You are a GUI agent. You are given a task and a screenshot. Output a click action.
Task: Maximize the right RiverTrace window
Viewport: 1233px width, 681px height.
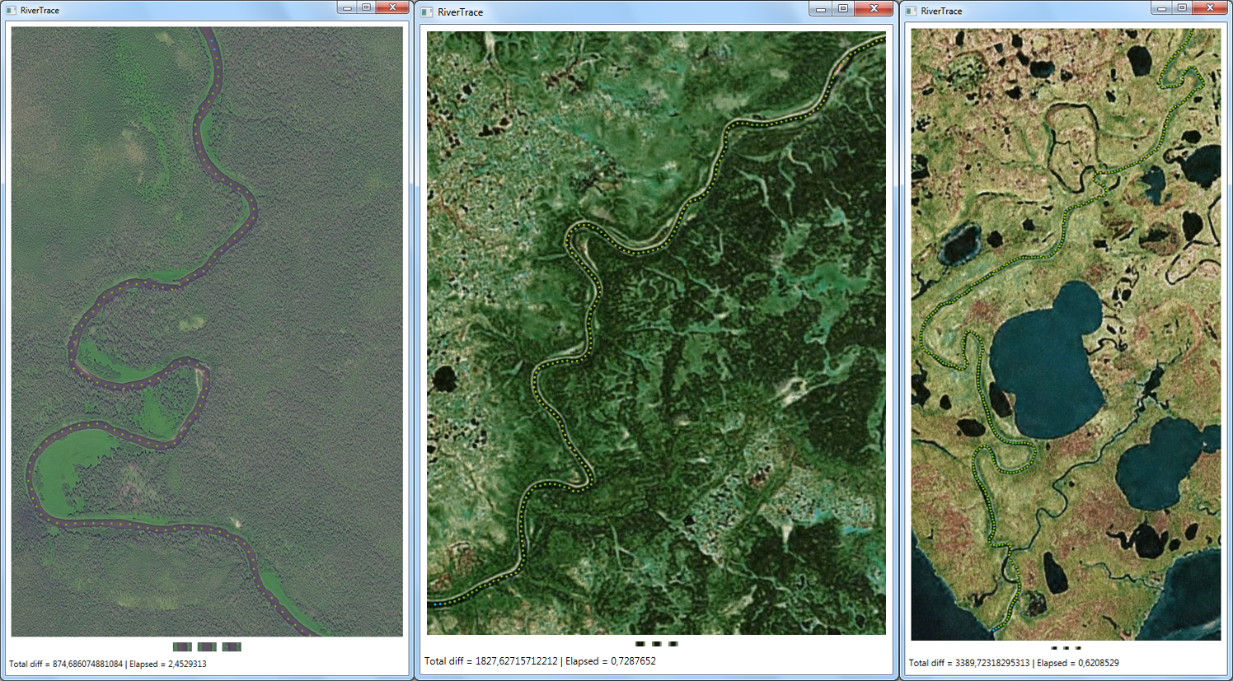(x=1182, y=7)
